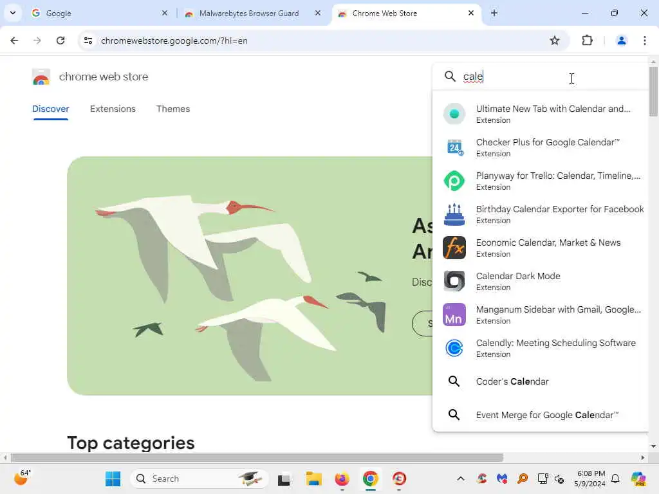659x494 pixels.
Task: Click the scroll-right arrow on horizontal scrollbar
Action: coord(643,457)
